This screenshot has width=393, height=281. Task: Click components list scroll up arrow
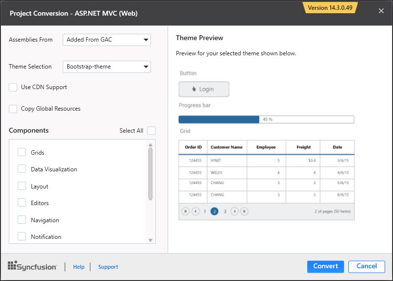coord(150,145)
